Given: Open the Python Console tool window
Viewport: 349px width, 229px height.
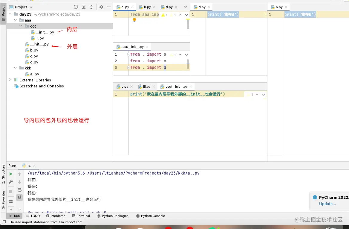Looking at the screenshot, I should pos(151,216).
